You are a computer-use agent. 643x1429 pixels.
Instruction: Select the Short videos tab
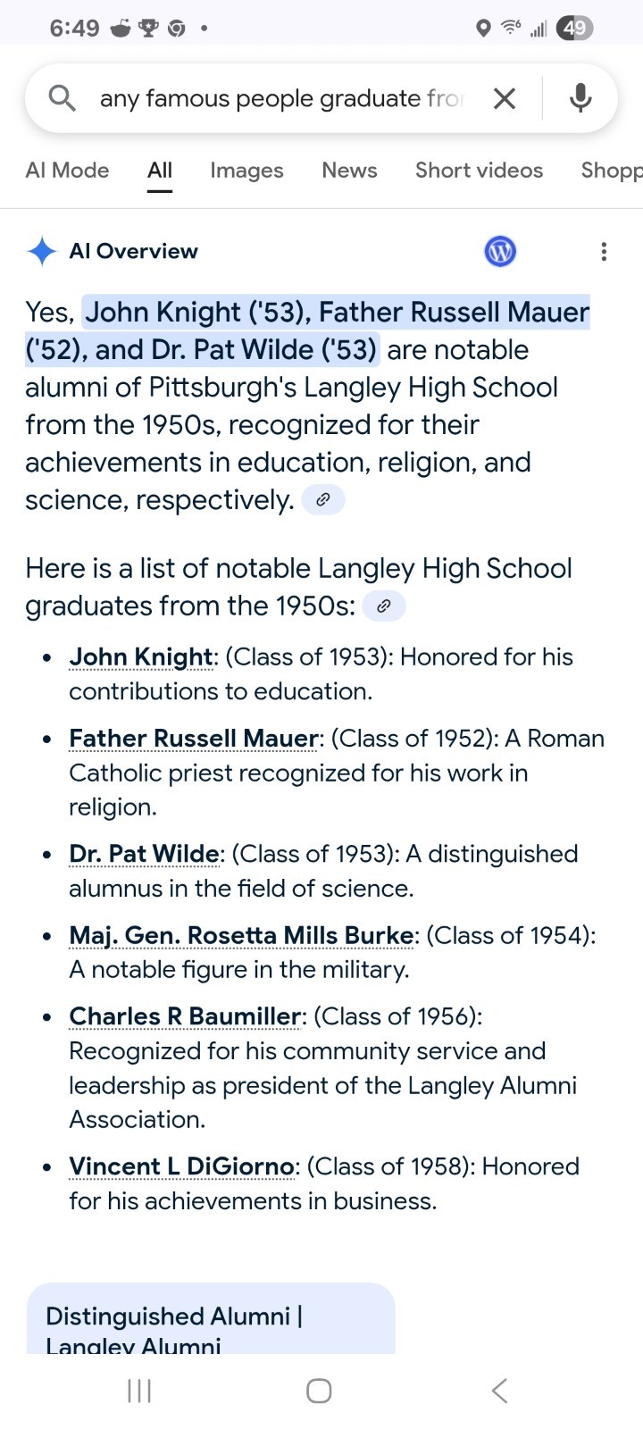click(479, 171)
